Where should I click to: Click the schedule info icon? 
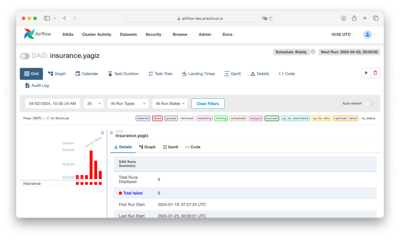[313, 51]
